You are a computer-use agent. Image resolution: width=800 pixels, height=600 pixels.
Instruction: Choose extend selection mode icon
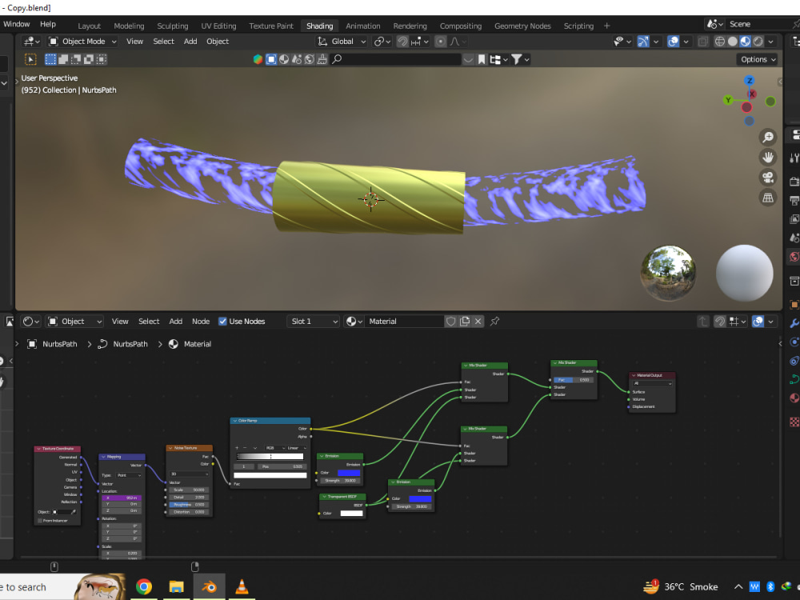click(63, 60)
